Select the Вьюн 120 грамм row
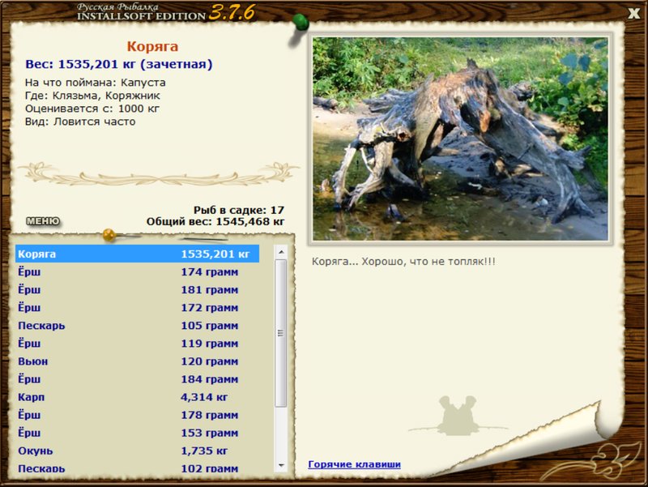Screen dimensions: 648x487 coord(137,361)
